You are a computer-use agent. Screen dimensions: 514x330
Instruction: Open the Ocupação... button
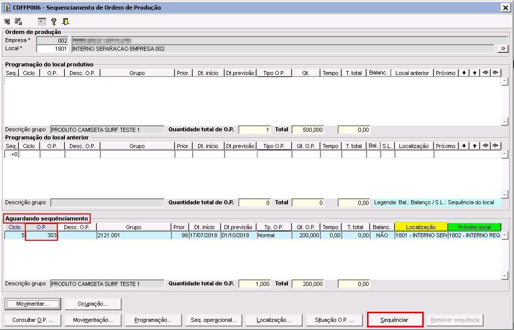(x=93, y=304)
